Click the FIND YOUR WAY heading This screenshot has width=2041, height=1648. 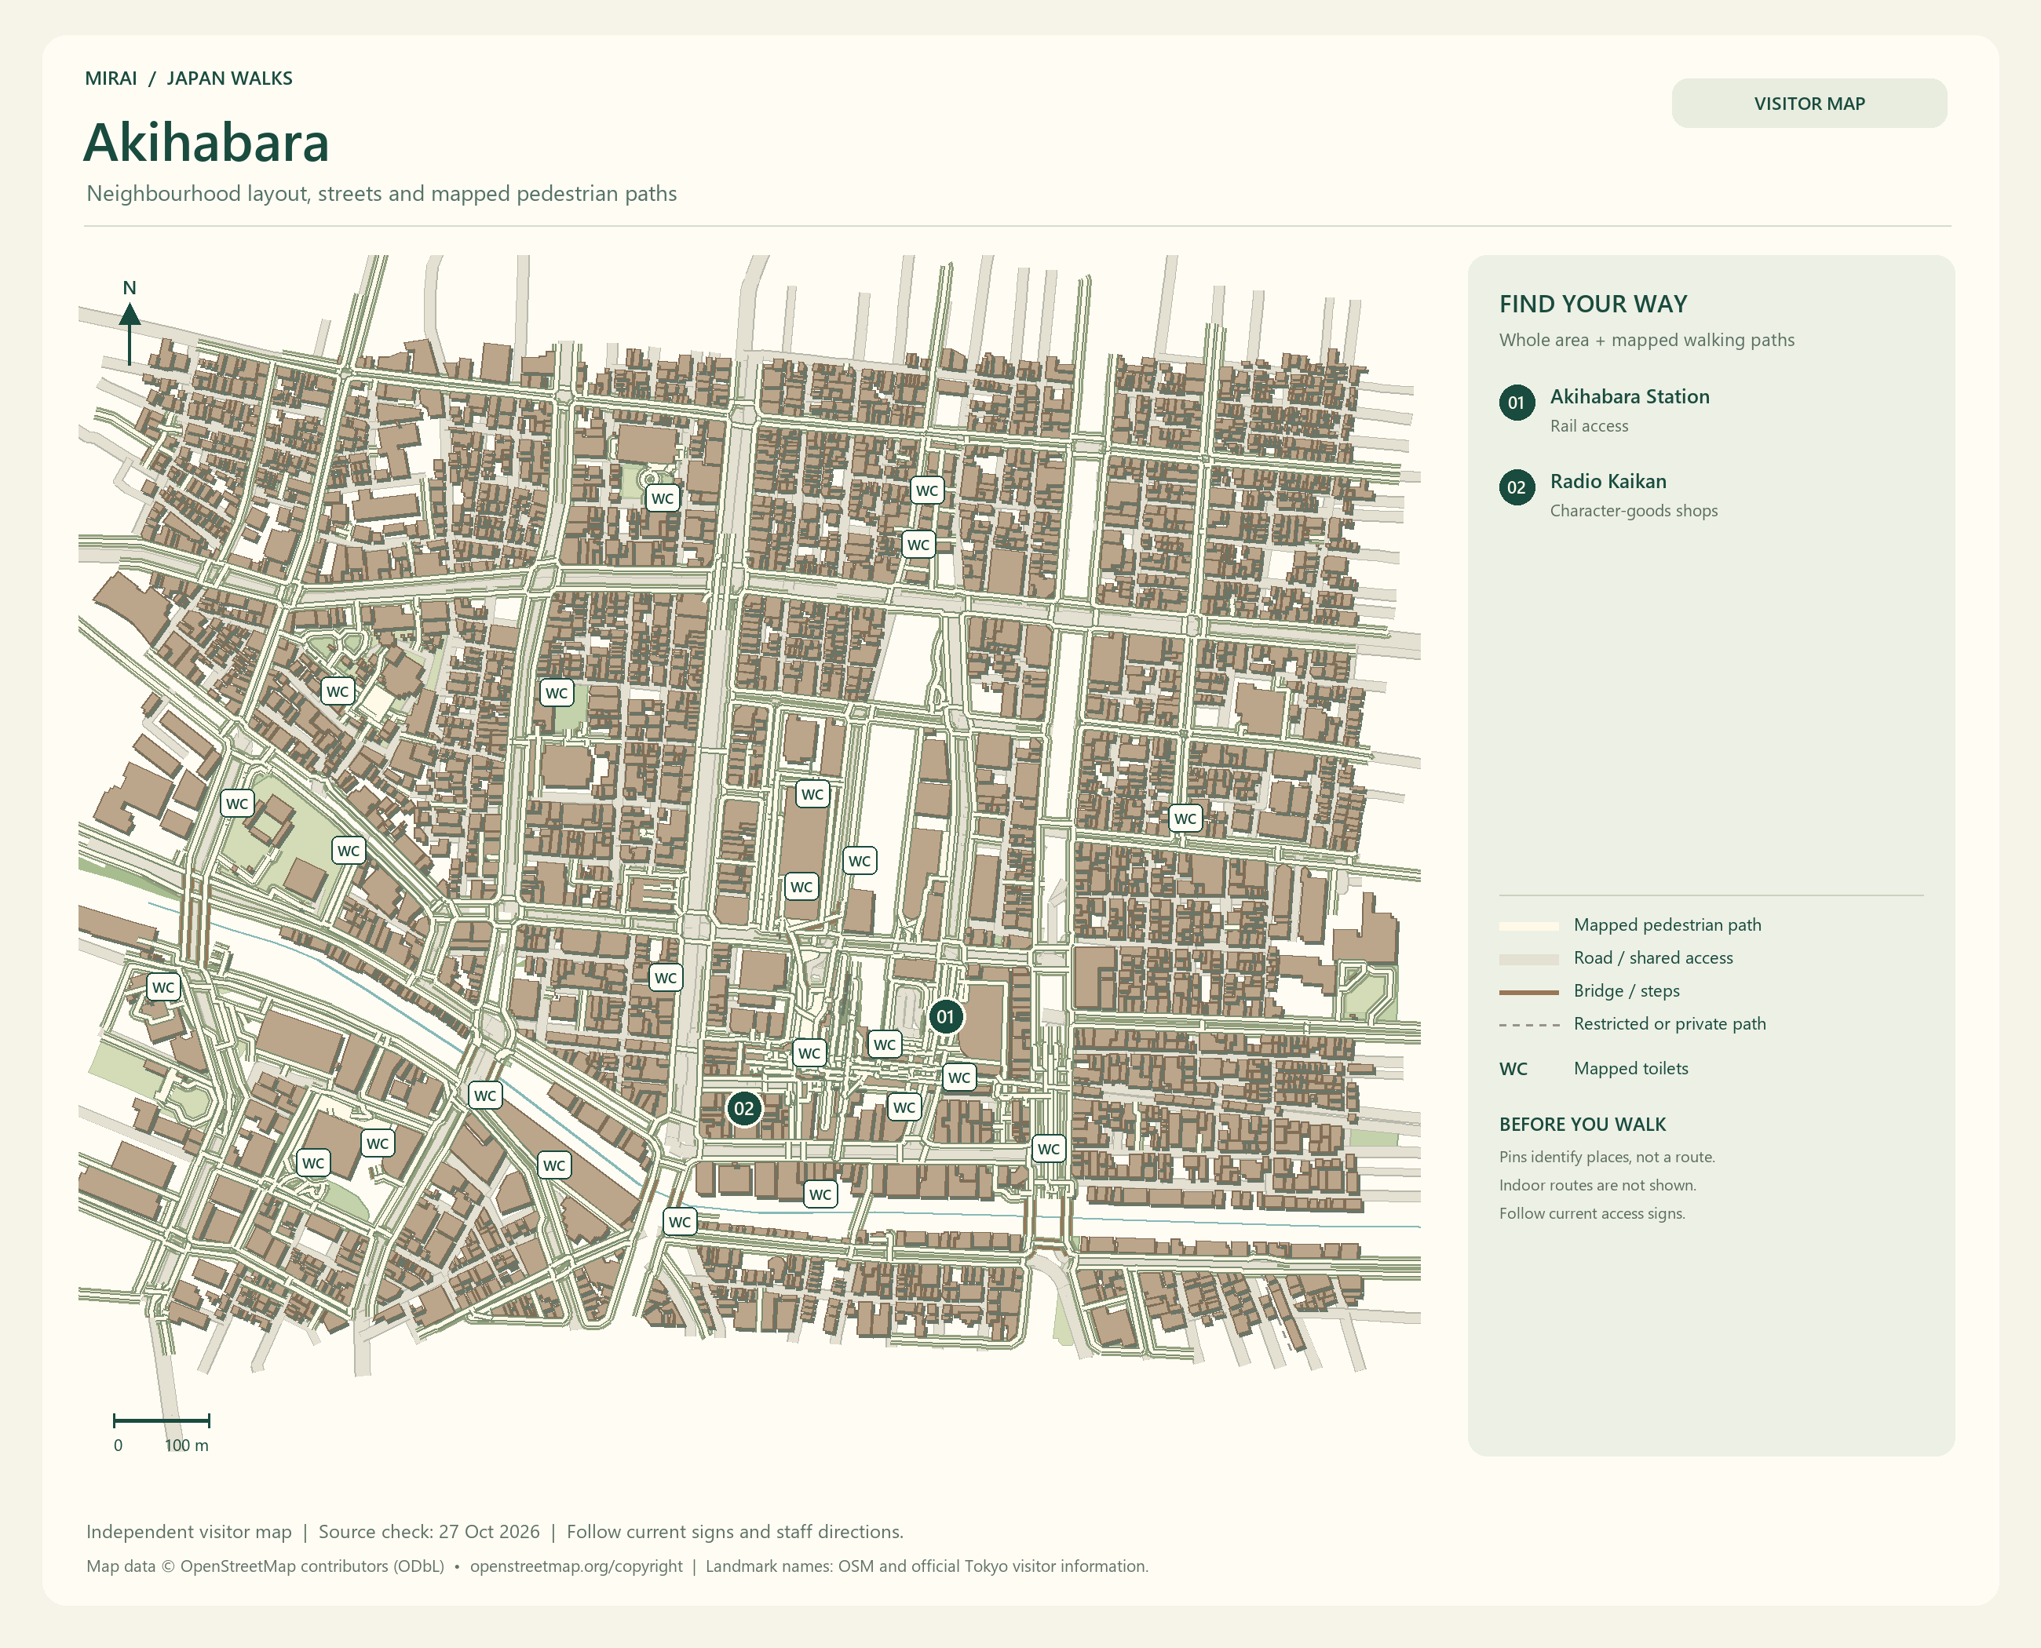coord(1593,304)
